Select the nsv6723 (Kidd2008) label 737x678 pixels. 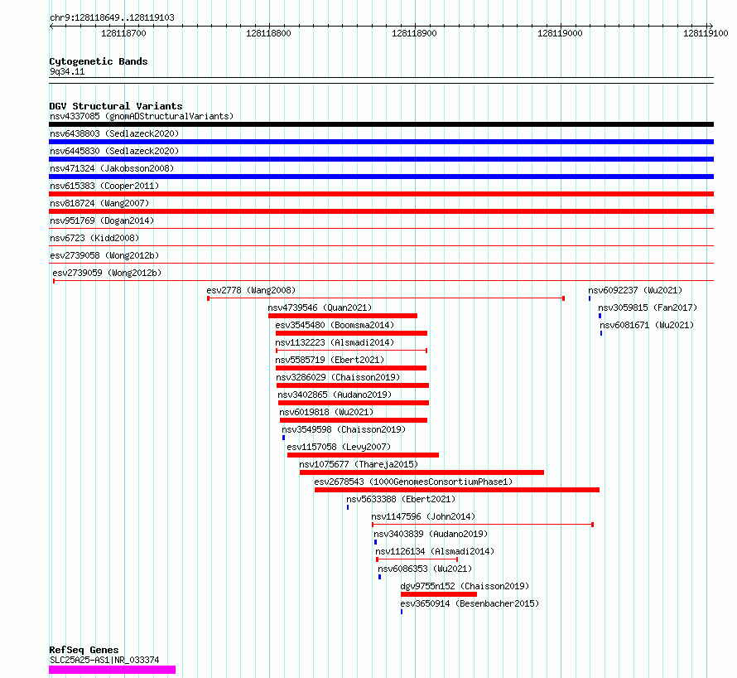[94, 238]
